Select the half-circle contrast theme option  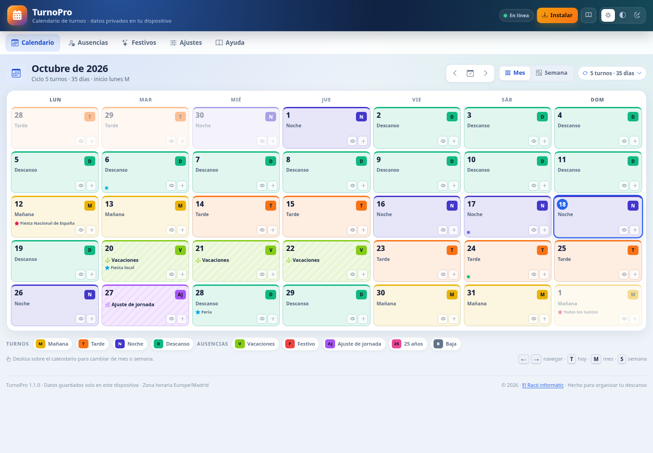(623, 15)
